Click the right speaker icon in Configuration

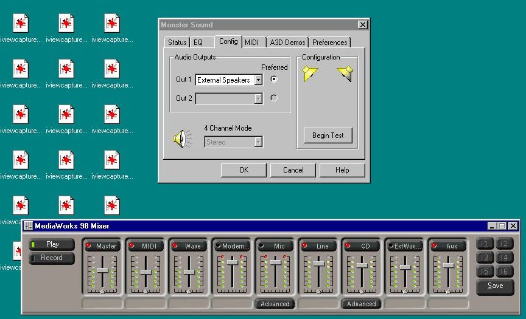[346, 74]
